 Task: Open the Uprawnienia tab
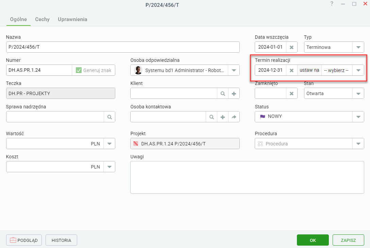pos(73,19)
